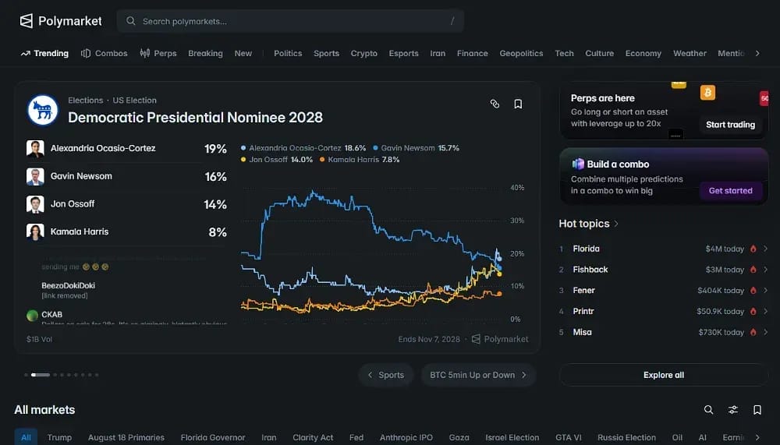This screenshot has height=445, width=780.
Task: Open the Sports category in top navigation
Action: tap(326, 53)
